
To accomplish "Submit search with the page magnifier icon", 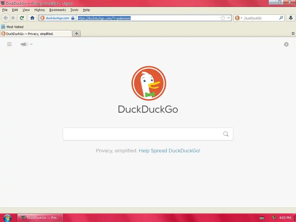I will (x=226, y=134).
